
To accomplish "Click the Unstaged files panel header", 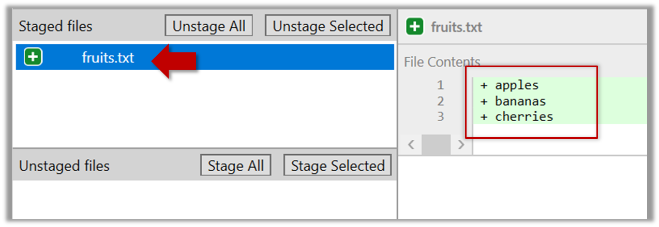I will 64,166.
